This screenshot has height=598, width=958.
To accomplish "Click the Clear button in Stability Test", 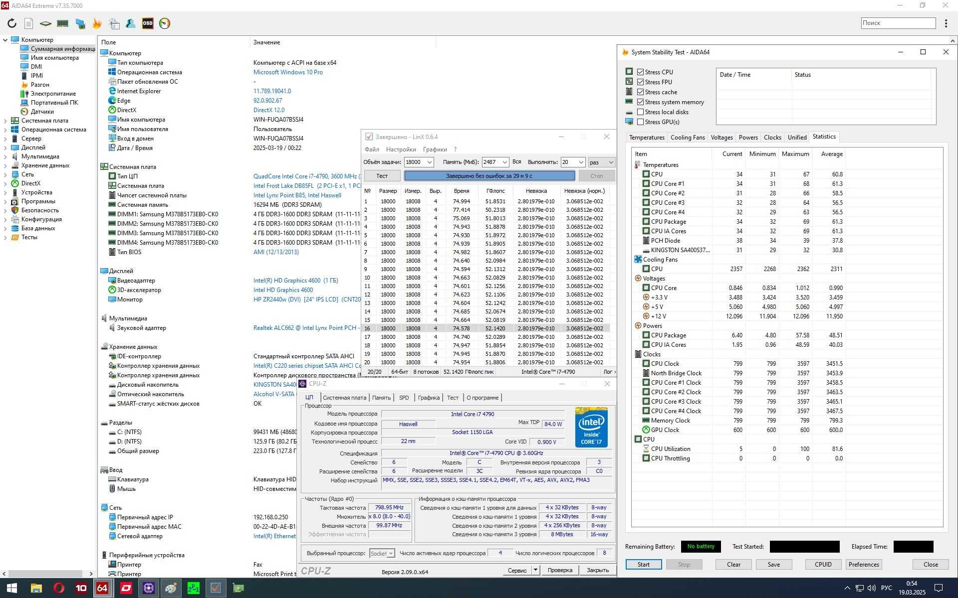I will [733, 565].
